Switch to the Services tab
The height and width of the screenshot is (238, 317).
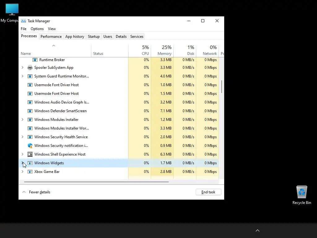[x=137, y=37]
